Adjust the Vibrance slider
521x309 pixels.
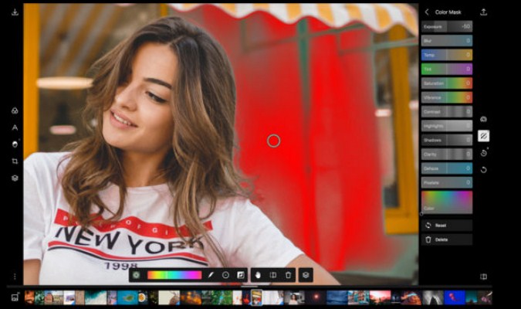click(x=447, y=97)
